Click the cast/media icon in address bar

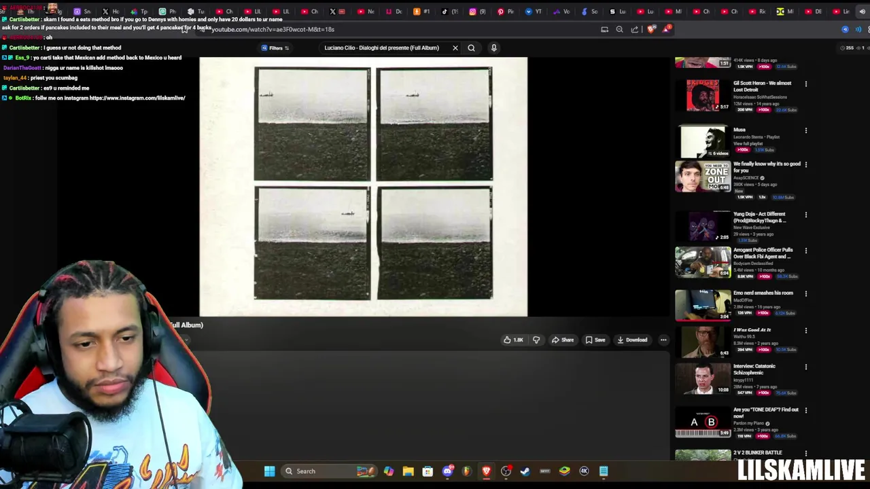pos(604,29)
